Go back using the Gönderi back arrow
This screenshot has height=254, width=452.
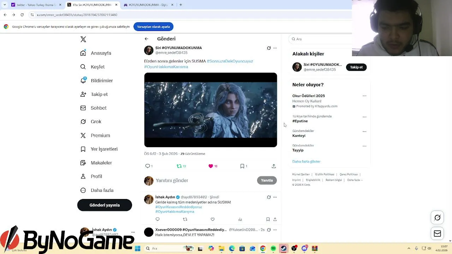pyautogui.click(x=147, y=39)
